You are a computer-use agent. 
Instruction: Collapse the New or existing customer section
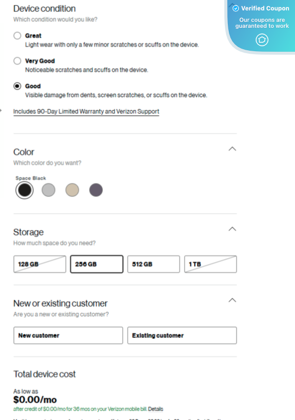232,300
